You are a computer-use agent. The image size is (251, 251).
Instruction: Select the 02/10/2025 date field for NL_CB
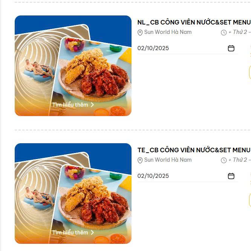pos(188,48)
